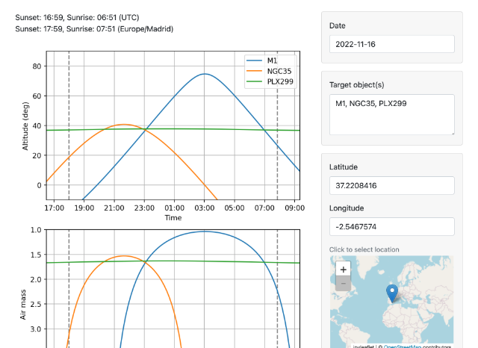Click the orange NGC35 legend line
This screenshot has height=348, width=478.
[255, 71]
